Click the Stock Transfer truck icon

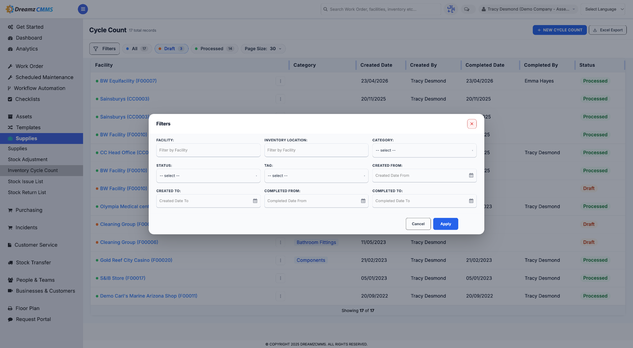[10, 262]
